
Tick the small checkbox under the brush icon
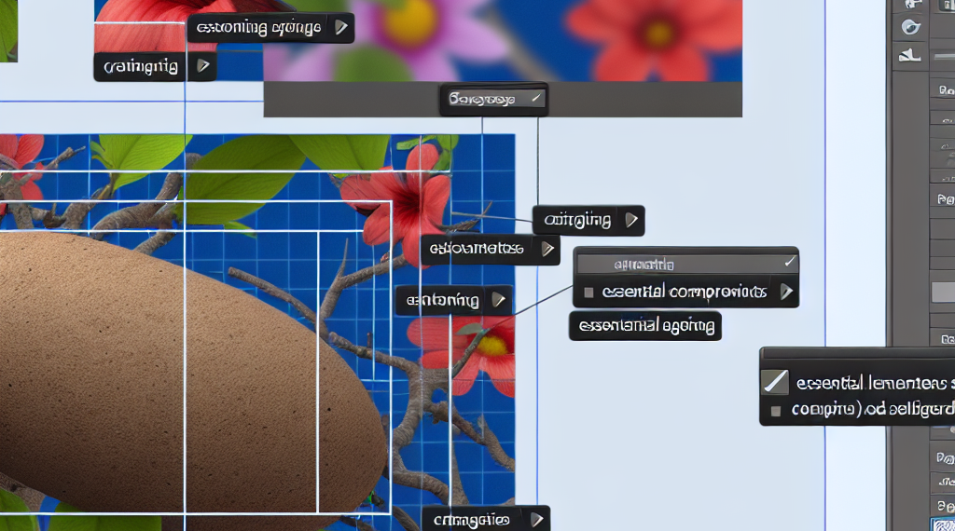pos(773,410)
